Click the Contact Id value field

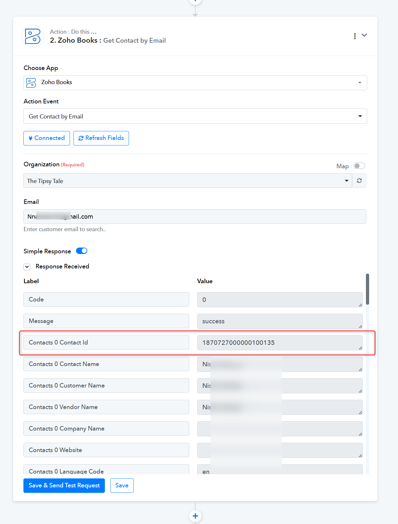(x=280, y=343)
